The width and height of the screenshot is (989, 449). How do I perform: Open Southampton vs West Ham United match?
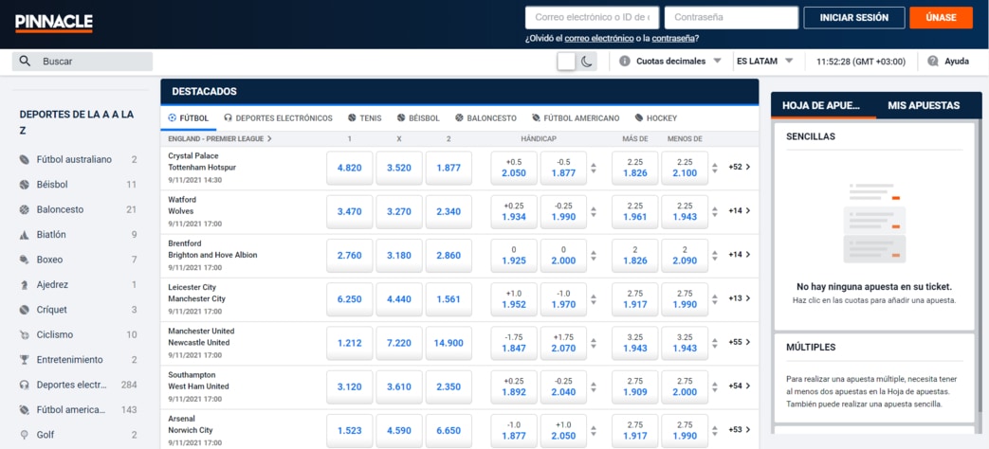tap(199, 381)
